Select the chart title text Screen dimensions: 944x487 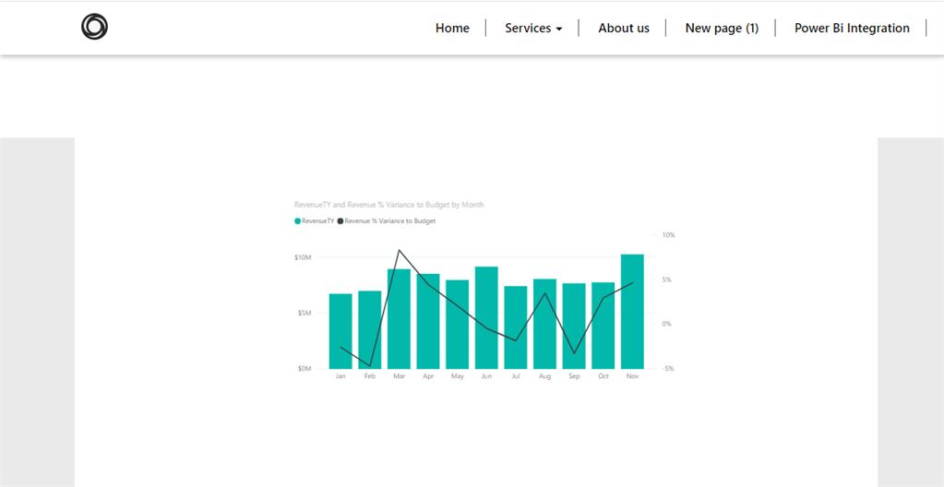pos(388,205)
